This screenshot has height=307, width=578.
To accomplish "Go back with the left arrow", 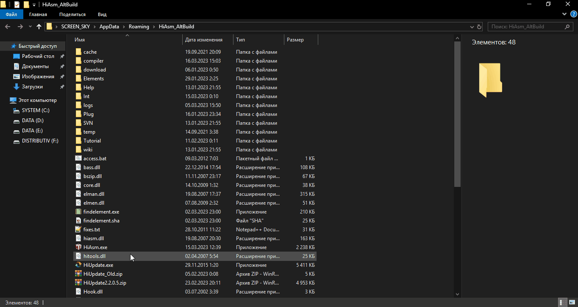I will tap(8, 27).
